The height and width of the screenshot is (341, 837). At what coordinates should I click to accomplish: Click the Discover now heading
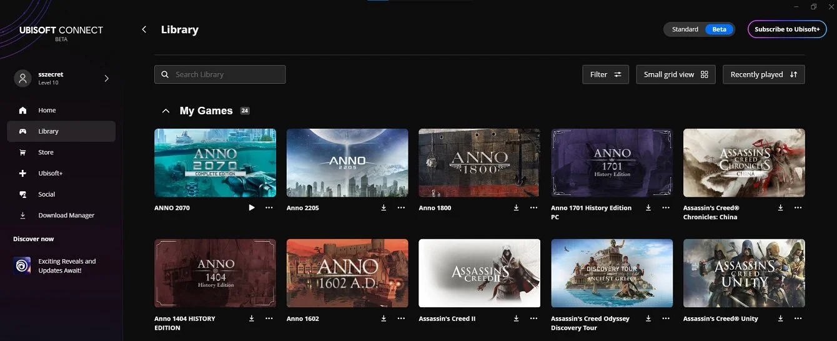coord(34,239)
